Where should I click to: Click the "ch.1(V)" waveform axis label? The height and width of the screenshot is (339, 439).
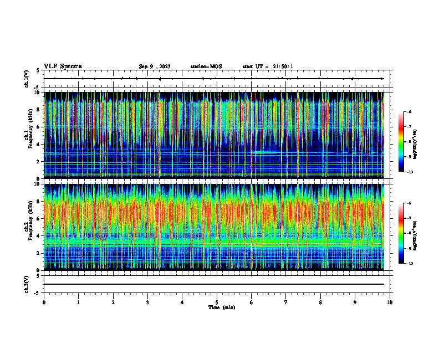27,79
